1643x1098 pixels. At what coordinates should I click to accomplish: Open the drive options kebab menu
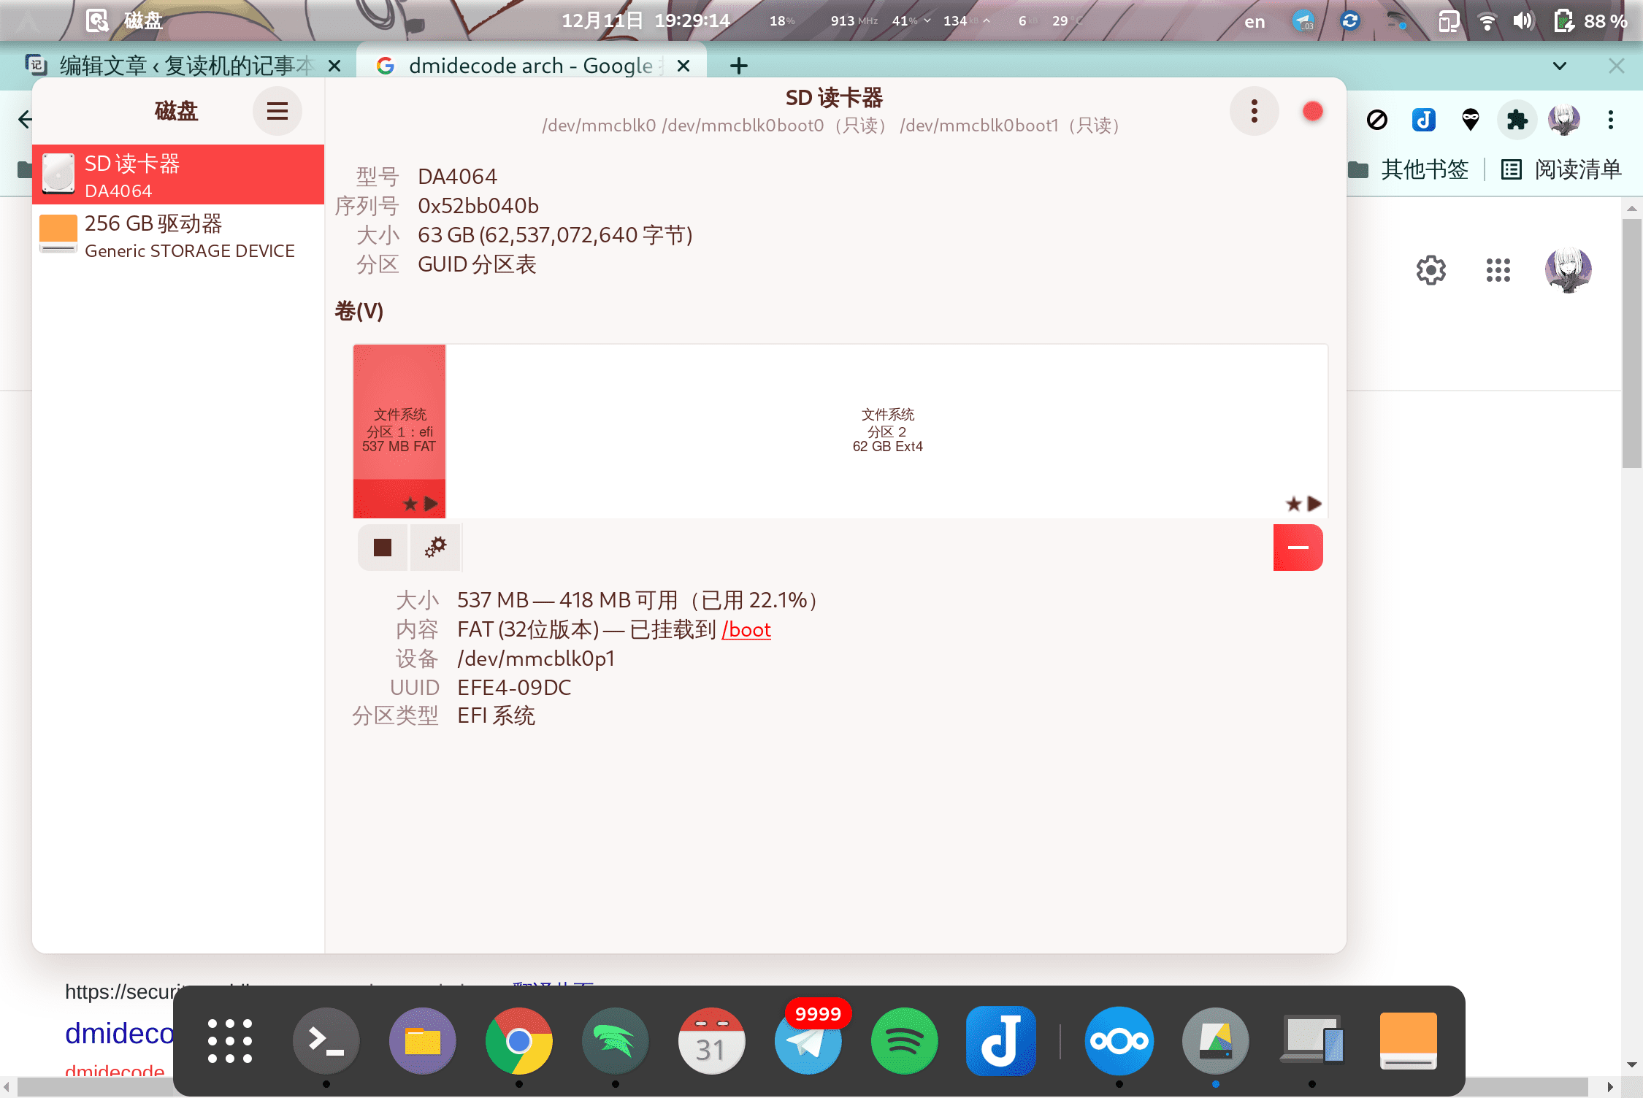click(x=1254, y=112)
